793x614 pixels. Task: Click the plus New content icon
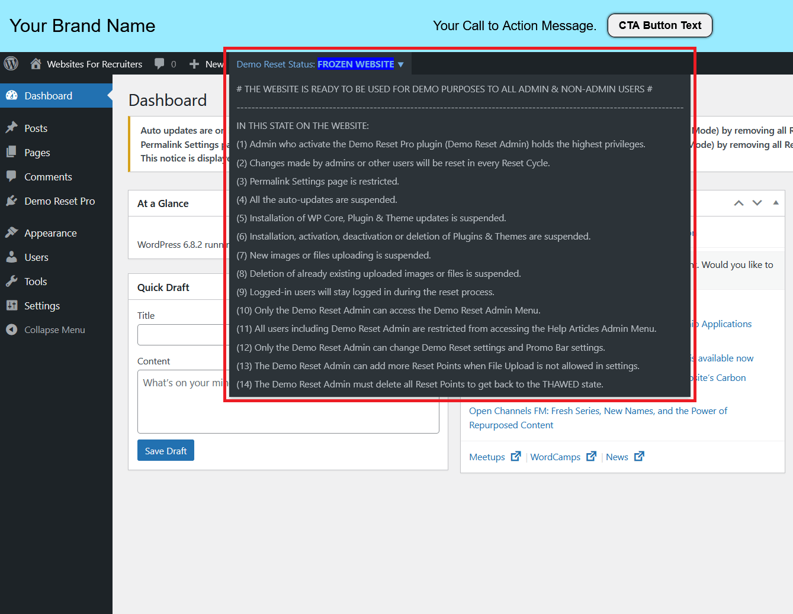point(194,64)
